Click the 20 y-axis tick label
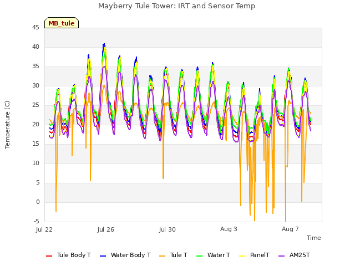The image size is (355, 266). (x=35, y=124)
